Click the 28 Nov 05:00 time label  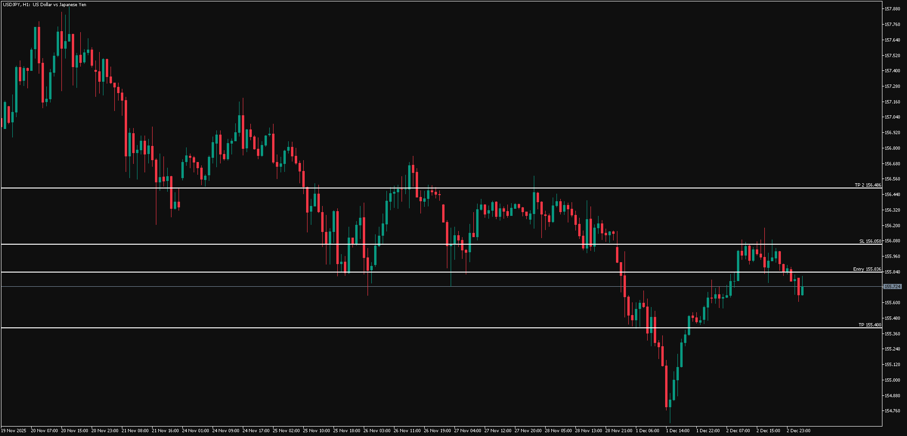(x=558, y=431)
